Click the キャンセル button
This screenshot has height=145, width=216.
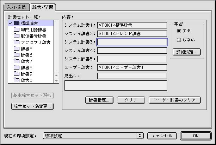tap(162, 136)
